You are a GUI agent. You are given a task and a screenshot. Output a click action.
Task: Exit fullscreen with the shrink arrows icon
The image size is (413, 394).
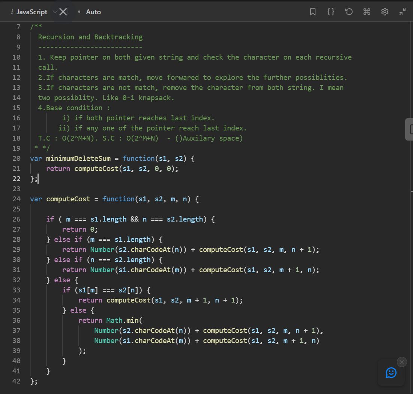402,12
